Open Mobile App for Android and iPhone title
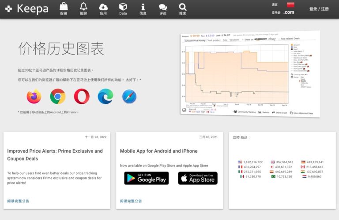 tap(159, 151)
